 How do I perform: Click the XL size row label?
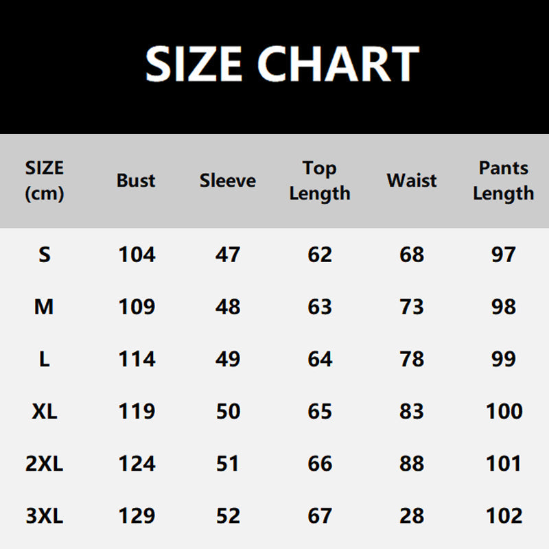click(45, 411)
